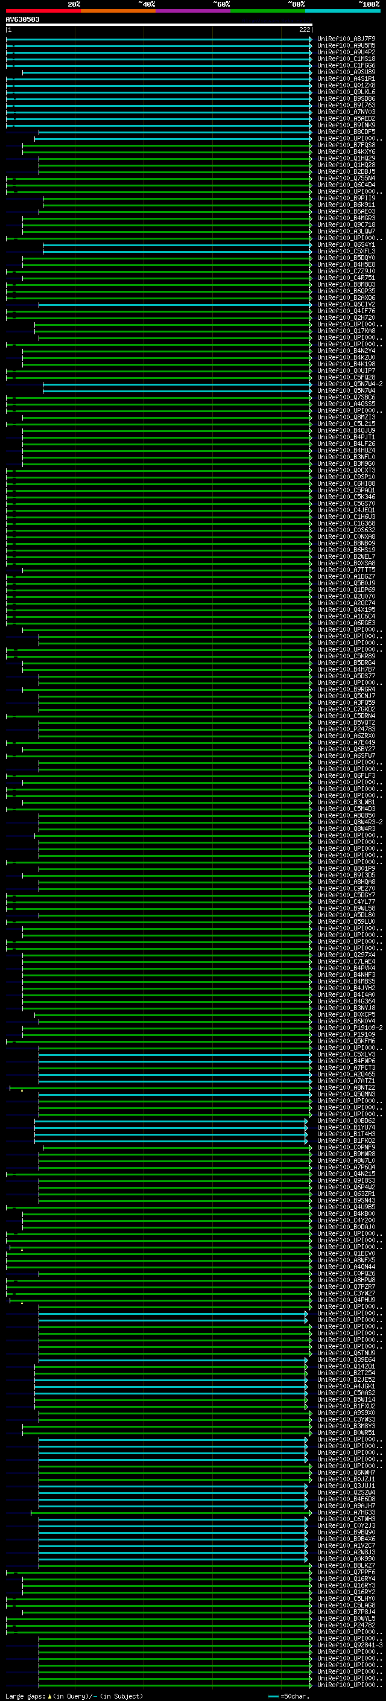This screenshot has height=1701, width=386.
Task: Select the label UniRef100_B6K911
Action: coord(346,205)
